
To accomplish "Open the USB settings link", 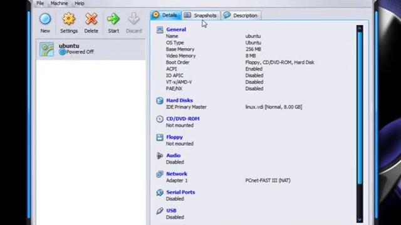I will 171,211.
